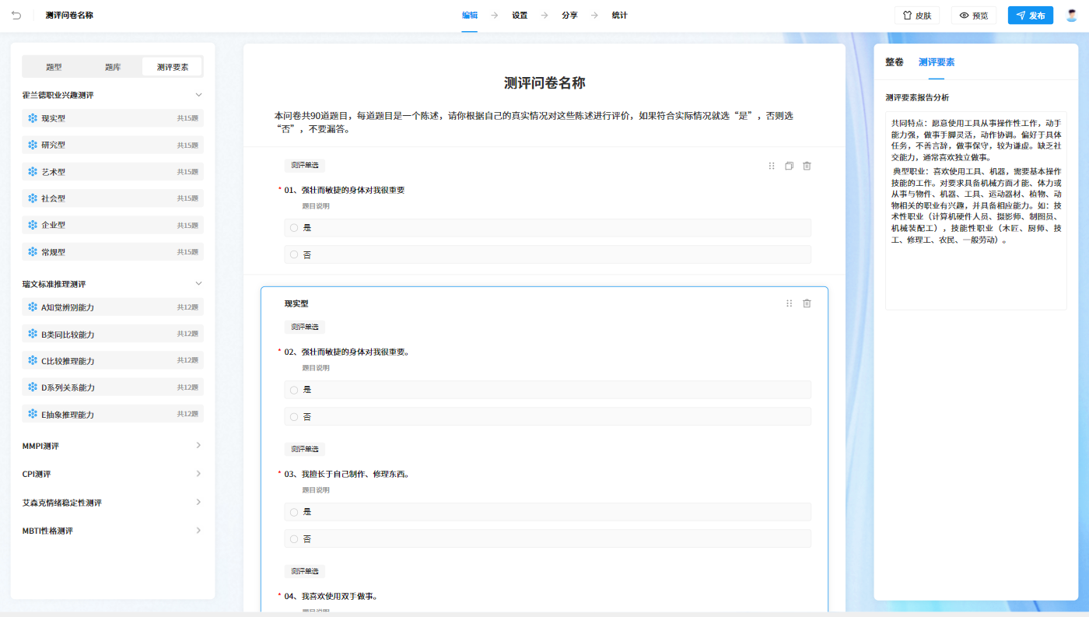Click the delete trash icon on question 01
This screenshot has height=617, width=1089.
pos(807,166)
